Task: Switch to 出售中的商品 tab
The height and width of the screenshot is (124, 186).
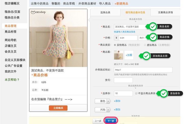Action: [x=40, y=4]
